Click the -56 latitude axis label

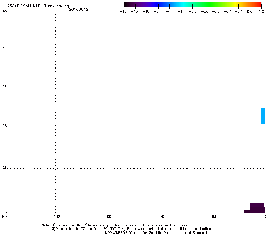pos(3,126)
